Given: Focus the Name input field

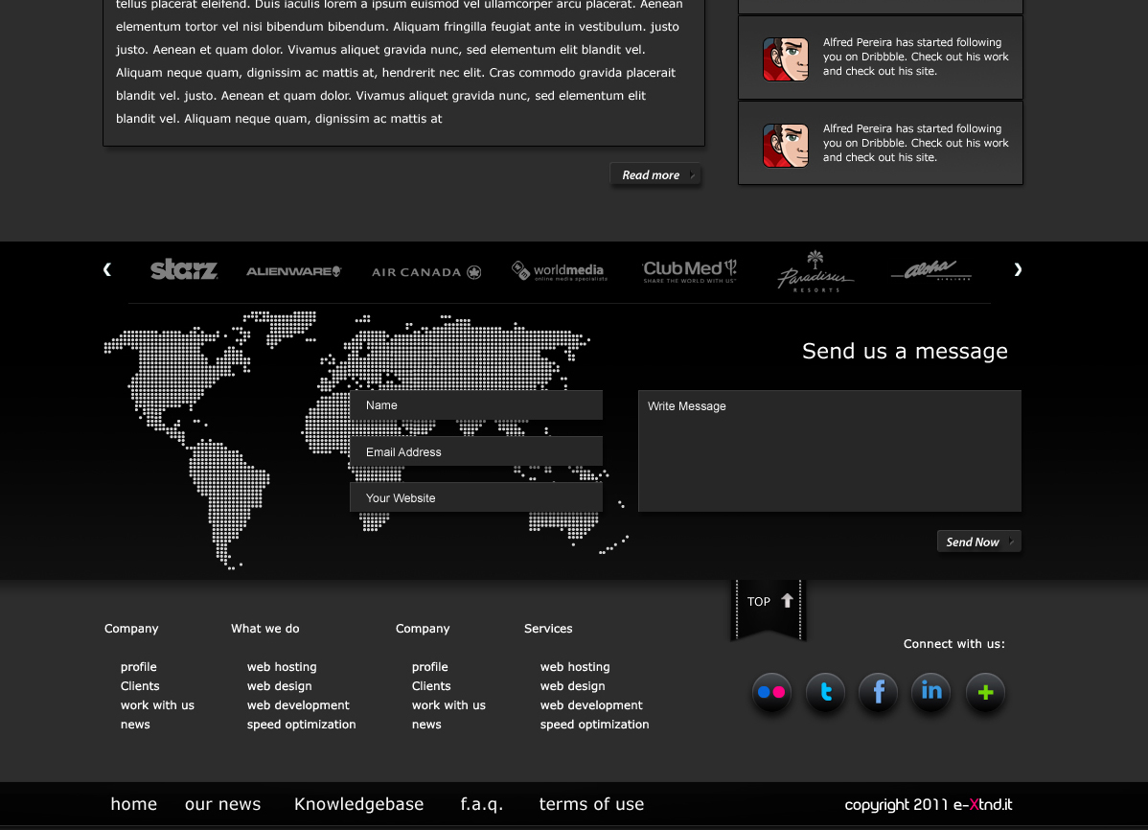Looking at the screenshot, I should pos(476,405).
